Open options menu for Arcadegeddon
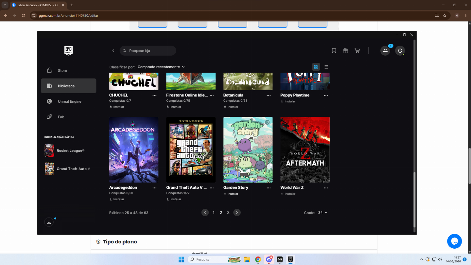The image size is (471, 265). (154, 188)
